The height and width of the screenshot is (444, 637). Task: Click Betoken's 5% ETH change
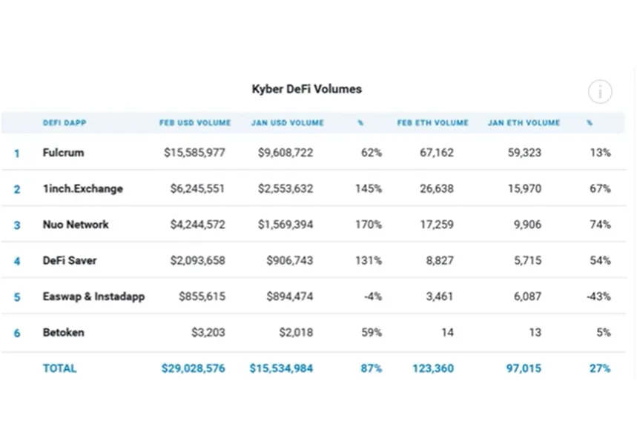click(x=604, y=332)
